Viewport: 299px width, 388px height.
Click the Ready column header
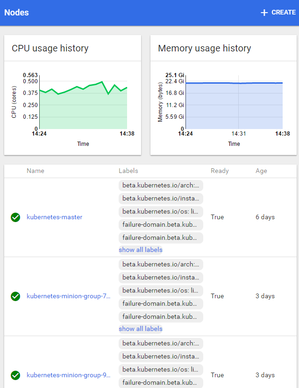pos(220,171)
